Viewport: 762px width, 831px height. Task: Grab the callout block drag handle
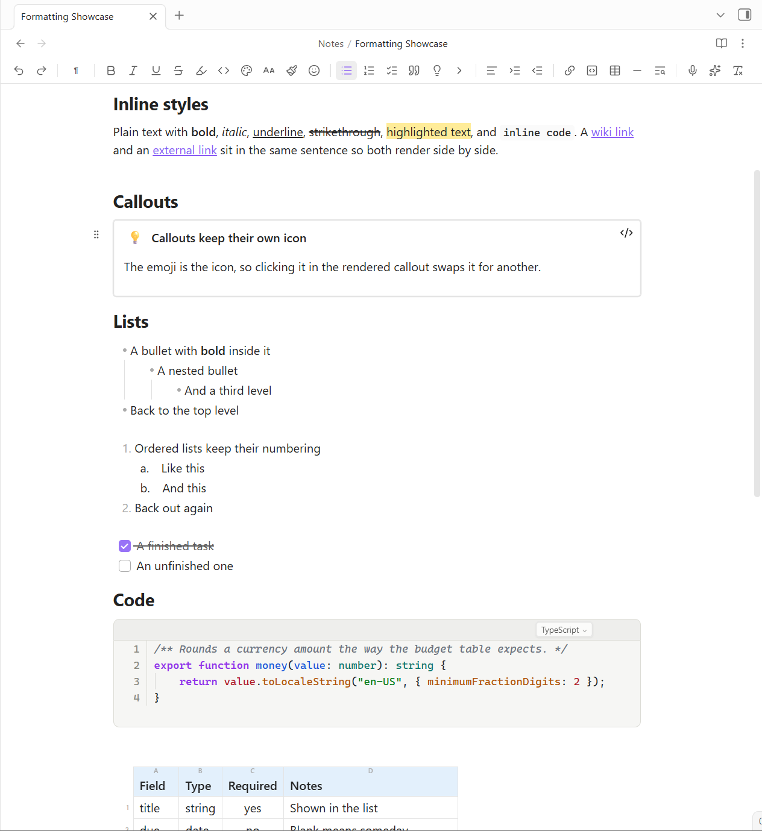96,234
